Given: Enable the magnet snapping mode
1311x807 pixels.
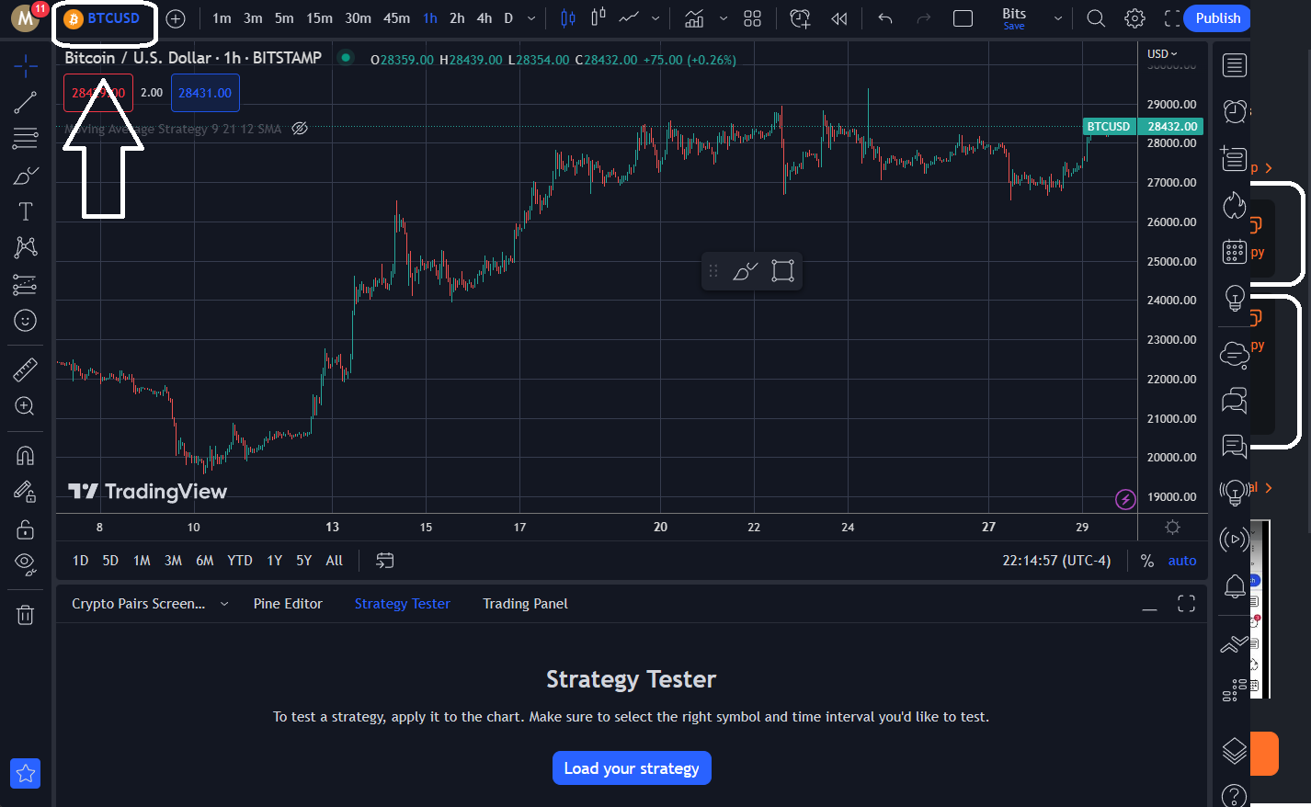Looking at the screenshot, I should point(25,454).
